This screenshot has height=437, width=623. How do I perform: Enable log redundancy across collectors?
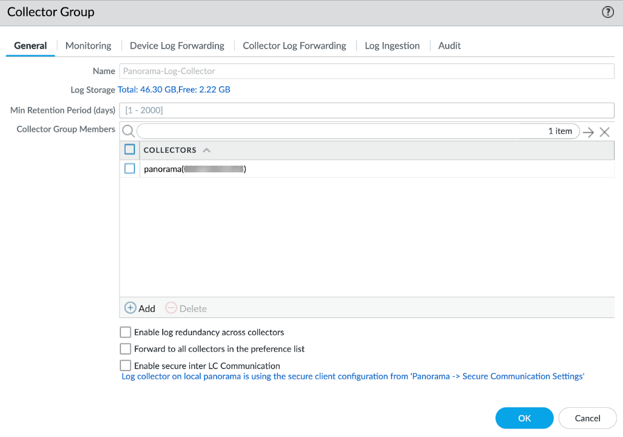point(126,332)
